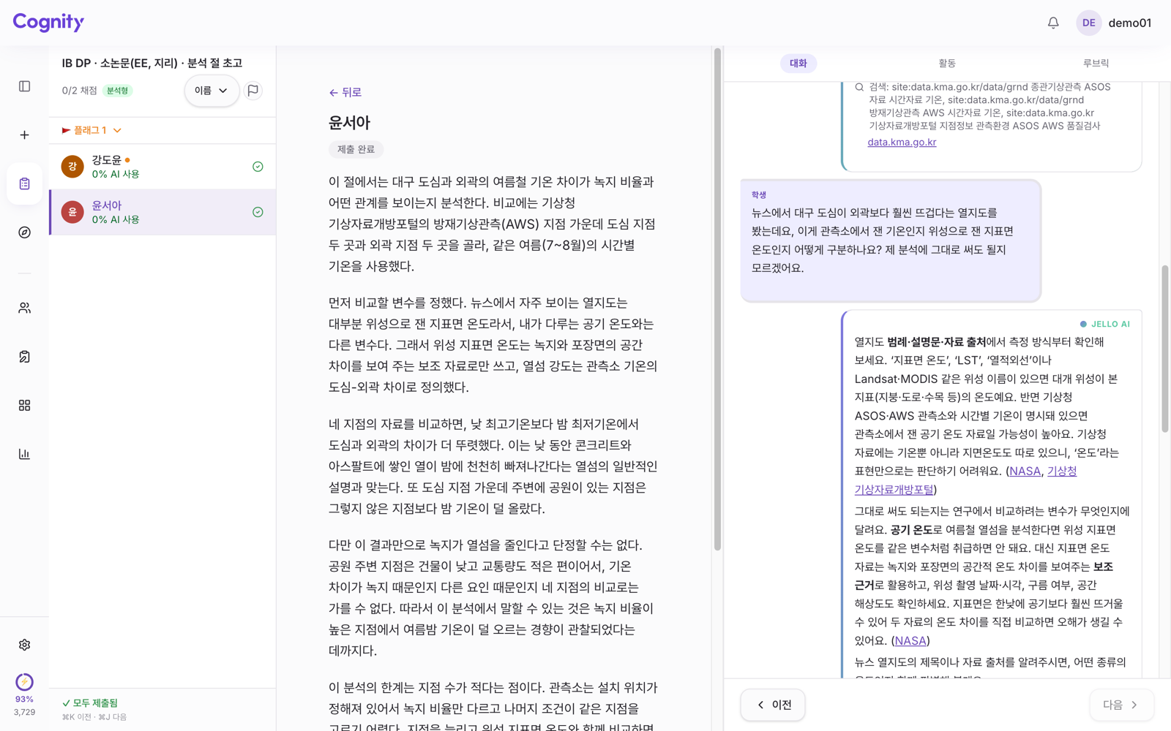This screenshot has width=1171, height=731.
Task: Click the 모두 제출됨 status text
Action: click(90, 702)
